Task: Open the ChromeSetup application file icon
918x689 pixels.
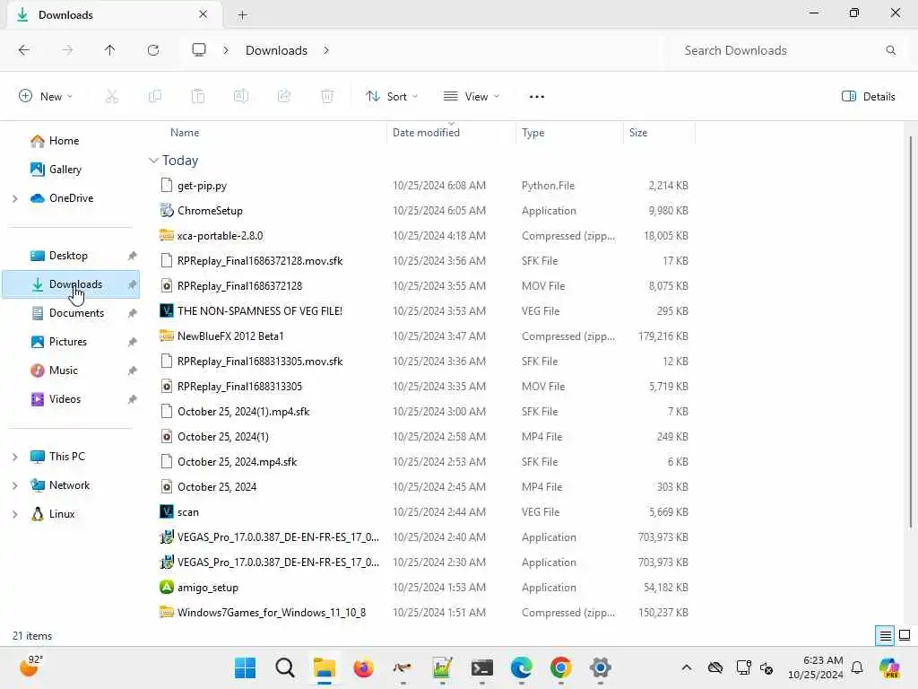Action: pyautogui.click(x=166, y=210)
